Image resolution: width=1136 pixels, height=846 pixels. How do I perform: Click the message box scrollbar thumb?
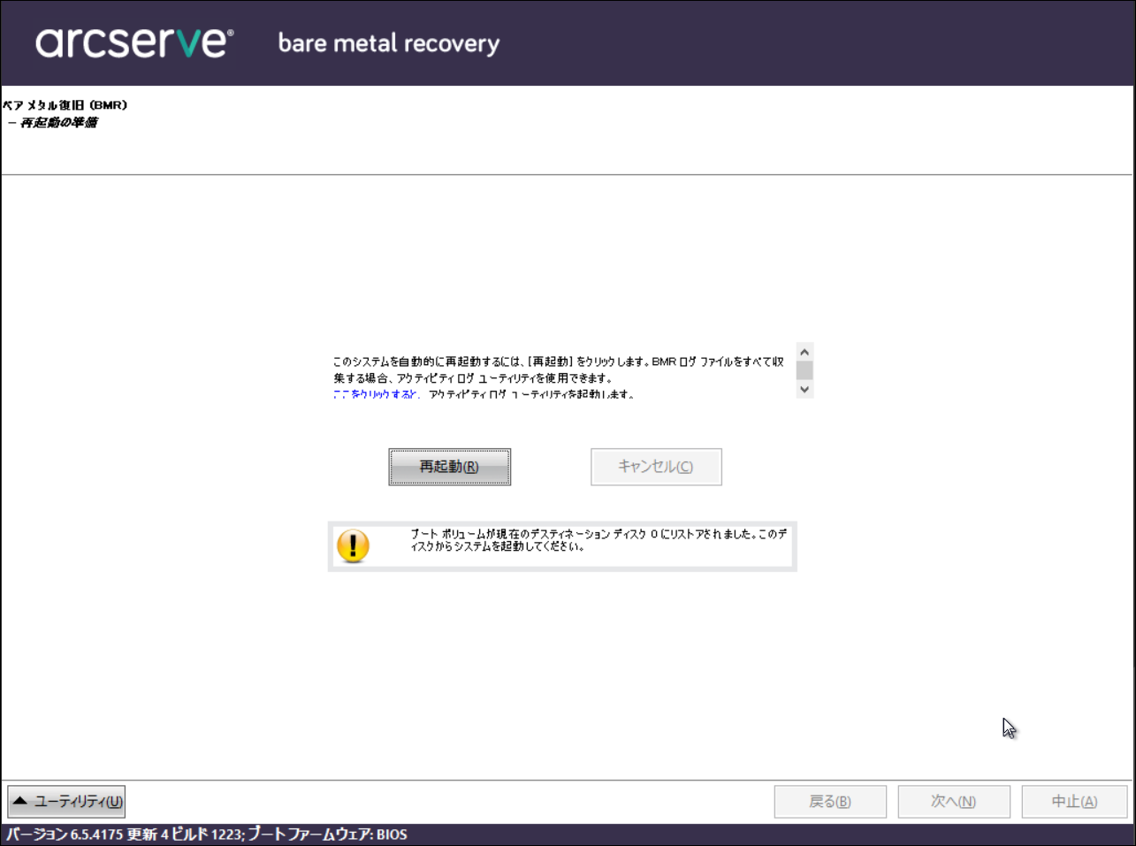click(804, 370)
